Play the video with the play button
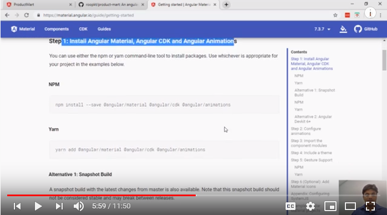This screenshot has height=215, width=387. point(38,206)
